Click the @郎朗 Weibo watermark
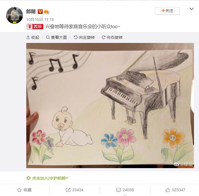199x196 pixels. (183, 164)
